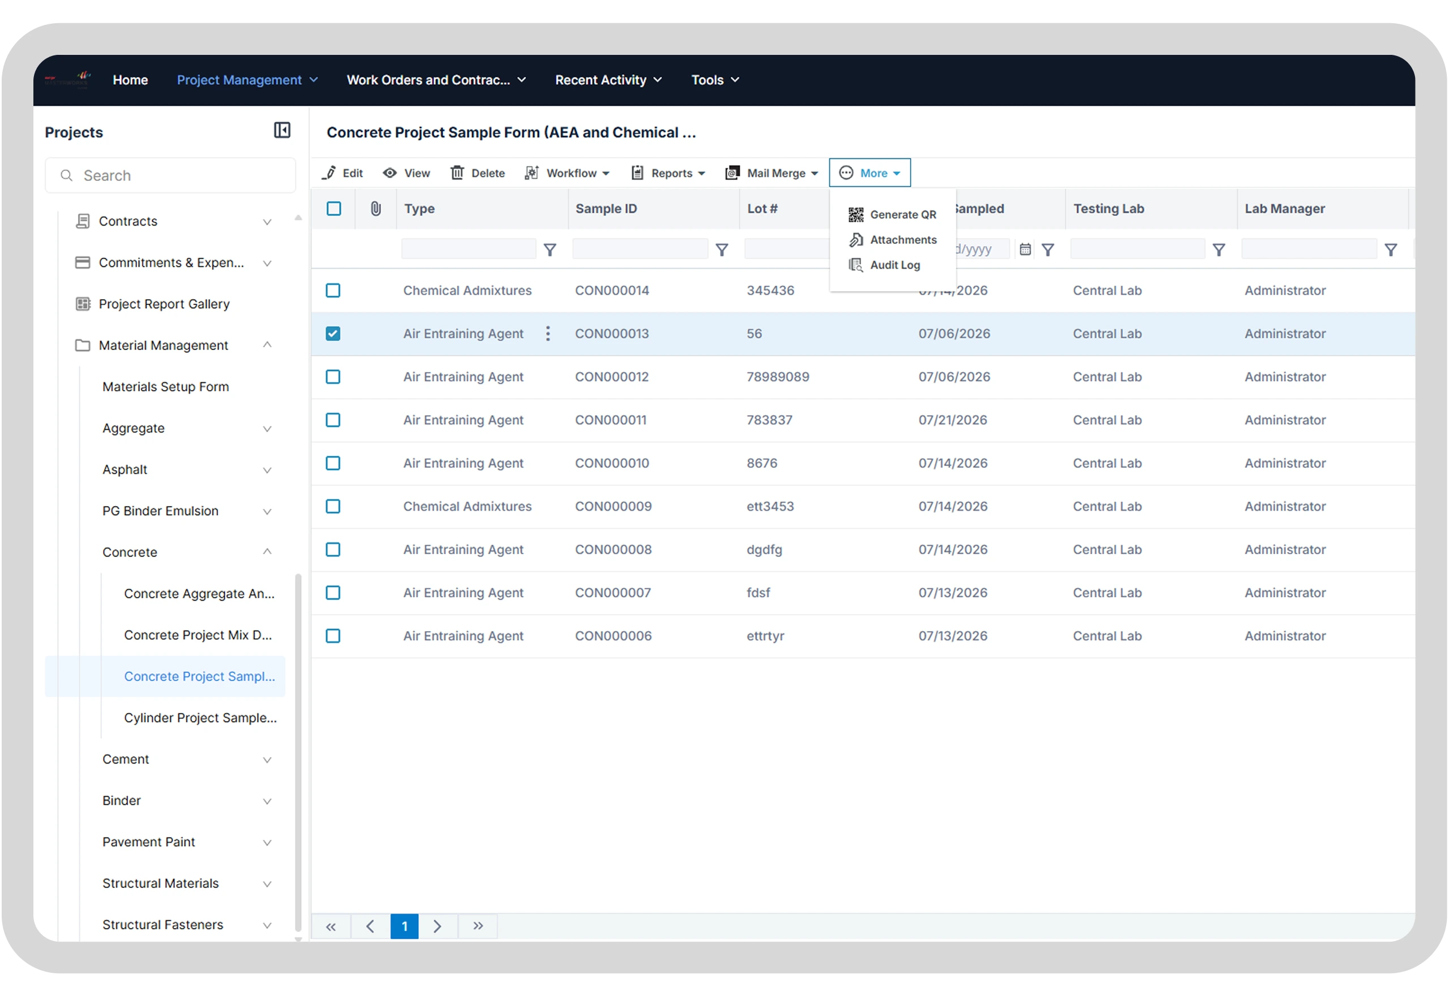Click the Edit pencil icon
The height and width of the screenshot is (997, 1449).
coord(329,173)
